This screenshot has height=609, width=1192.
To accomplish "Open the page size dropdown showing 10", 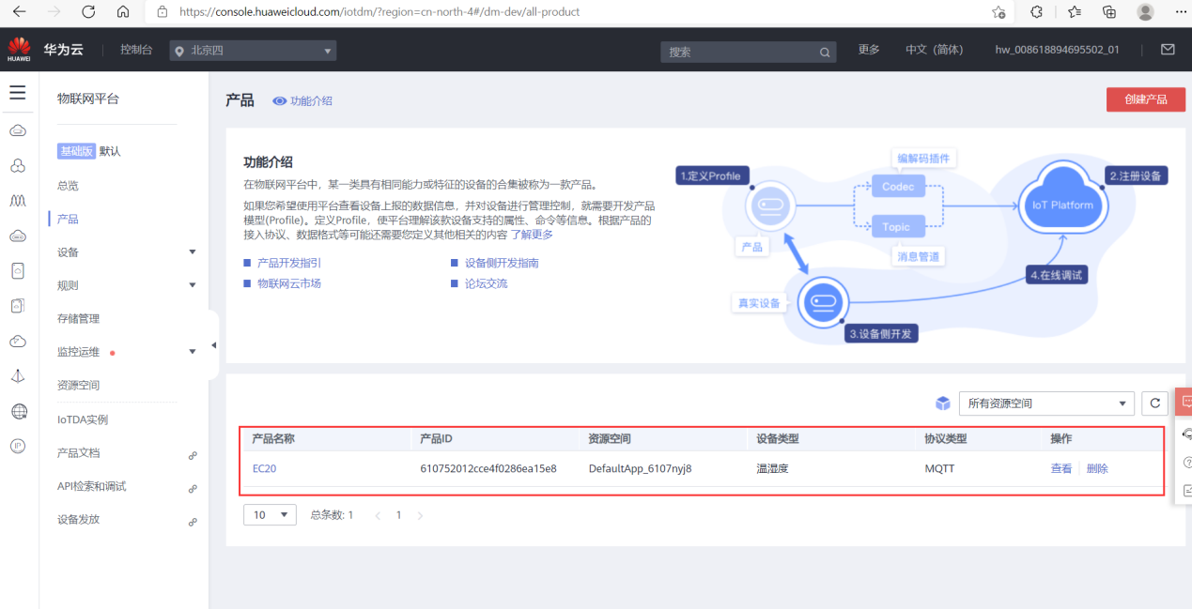I will [x=270, y=514].
